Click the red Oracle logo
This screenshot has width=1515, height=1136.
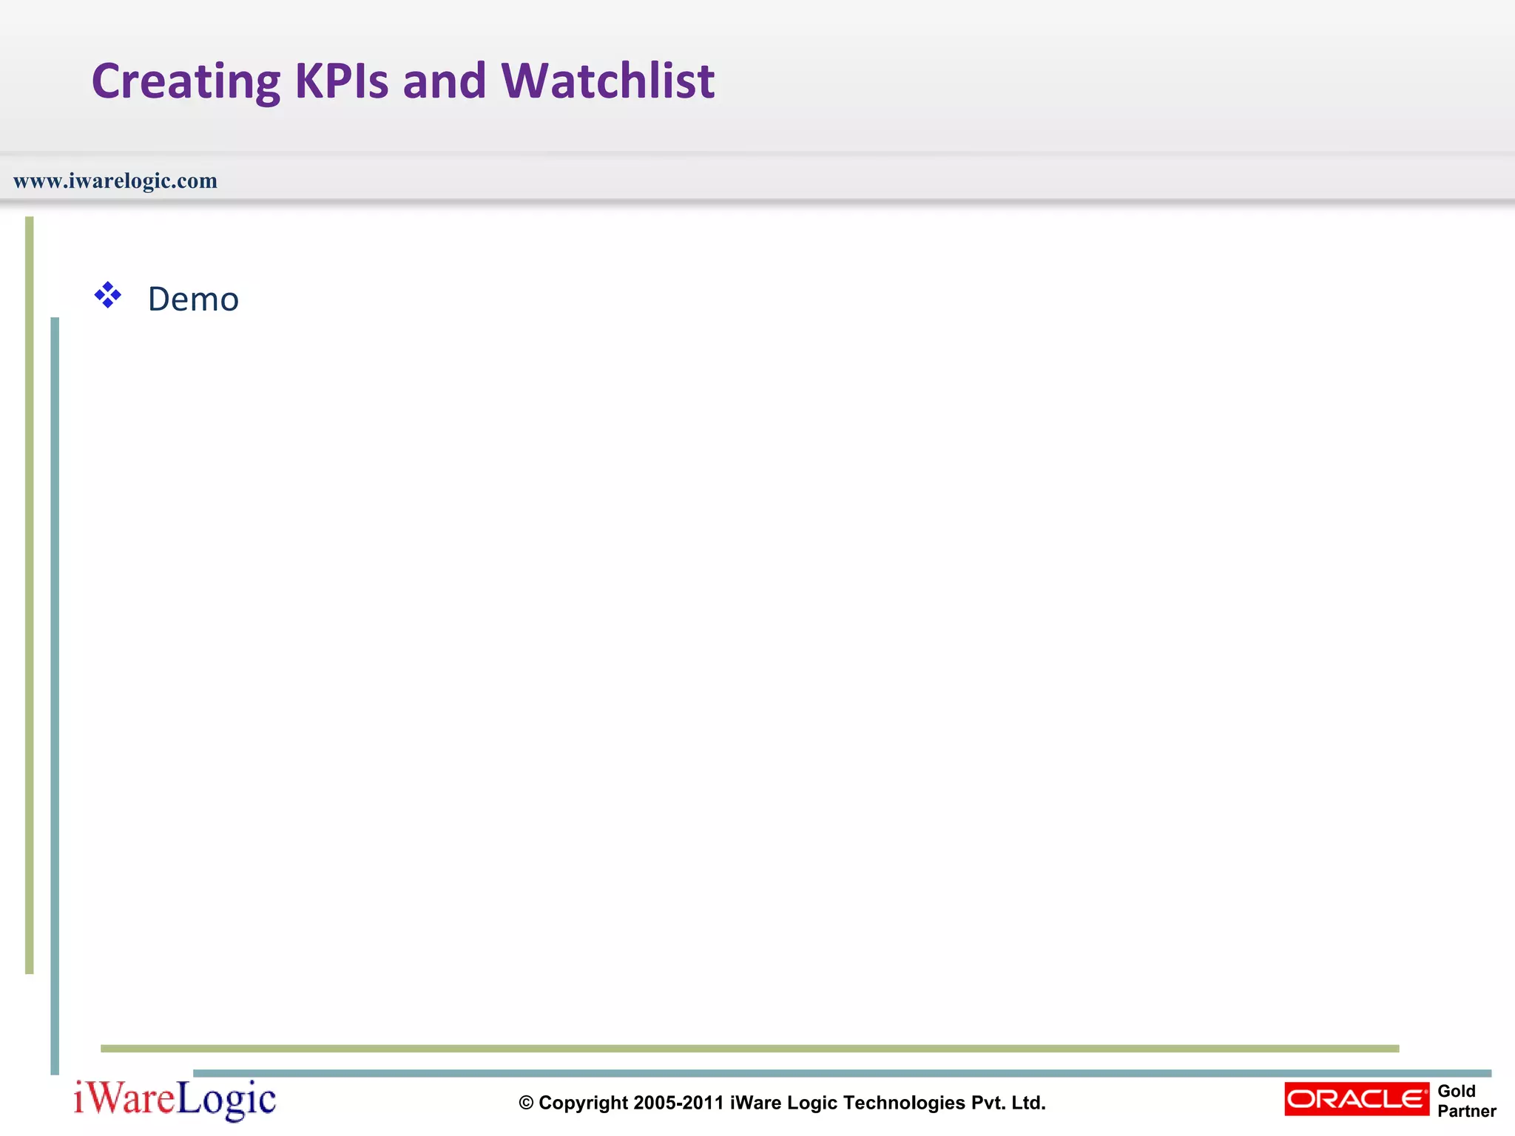[1356, 1099]
